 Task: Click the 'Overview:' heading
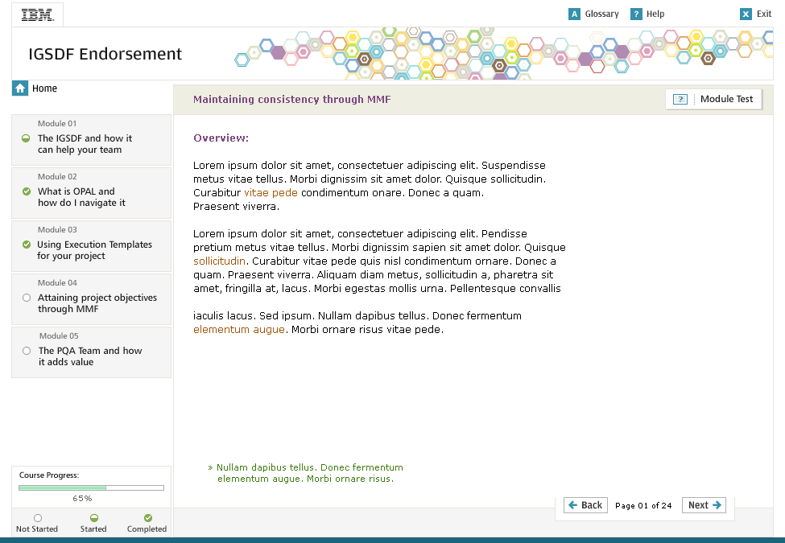tap(221, 138)
